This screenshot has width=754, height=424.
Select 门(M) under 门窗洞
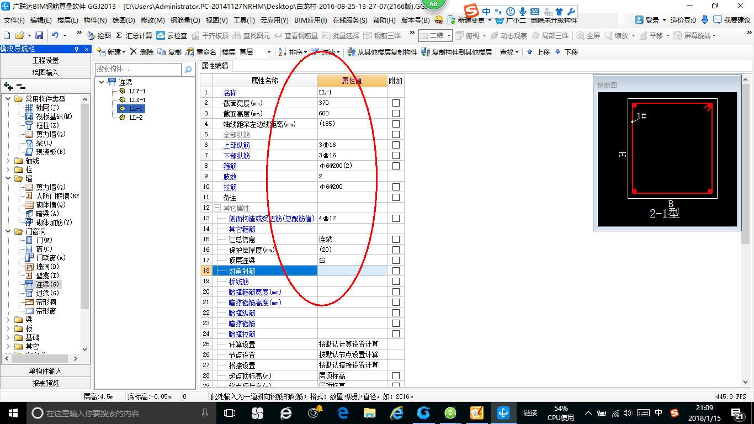click(x=44, y=240)
